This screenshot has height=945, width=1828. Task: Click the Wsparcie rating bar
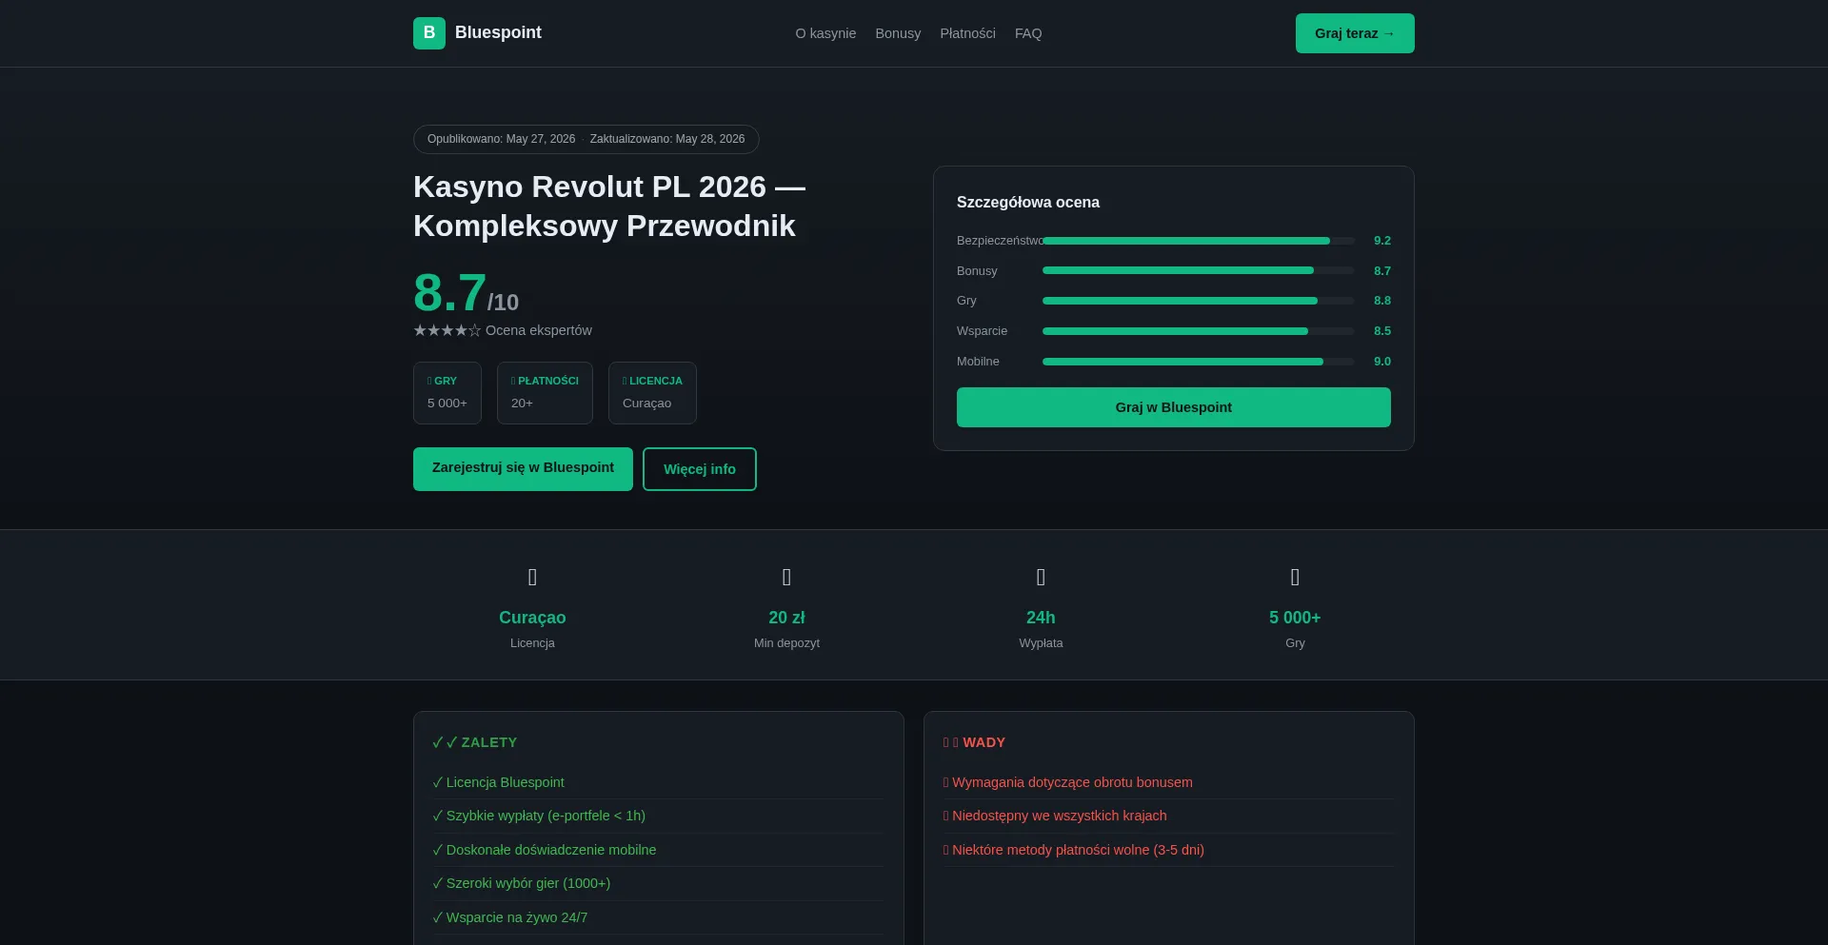(x=1198, y=331)
